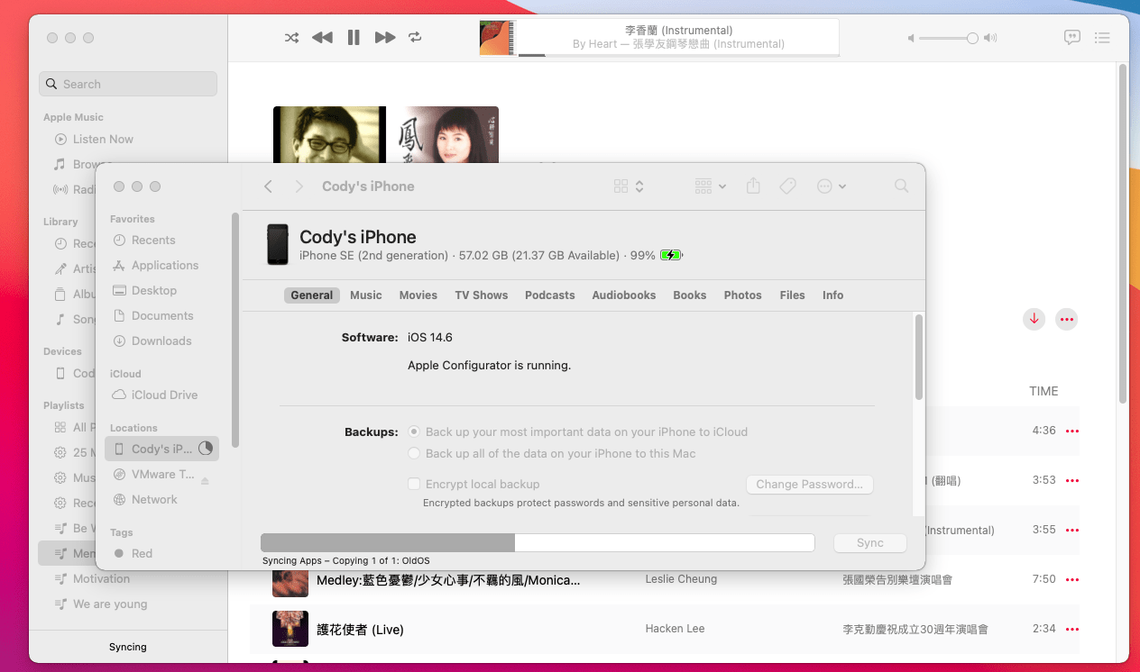Open Listen Now in Music sidebar
The image size is (1140, 672).
tap(103, 139)
